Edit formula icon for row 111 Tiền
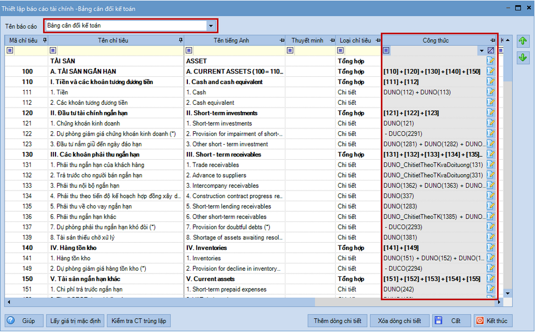535x333 pixels. point(491,92)
